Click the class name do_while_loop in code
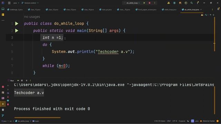The height and width of the screenshot is (124, 221). pos(69,24)
